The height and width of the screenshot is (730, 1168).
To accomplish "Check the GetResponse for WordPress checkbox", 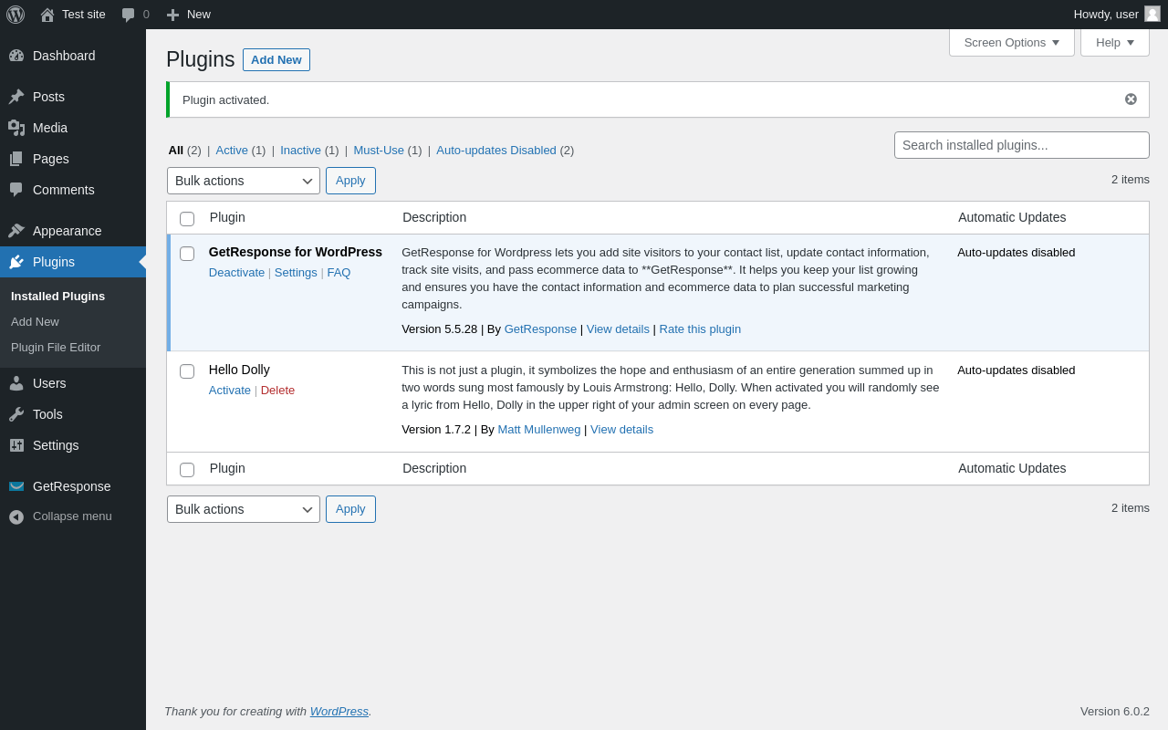I will 187,254.
